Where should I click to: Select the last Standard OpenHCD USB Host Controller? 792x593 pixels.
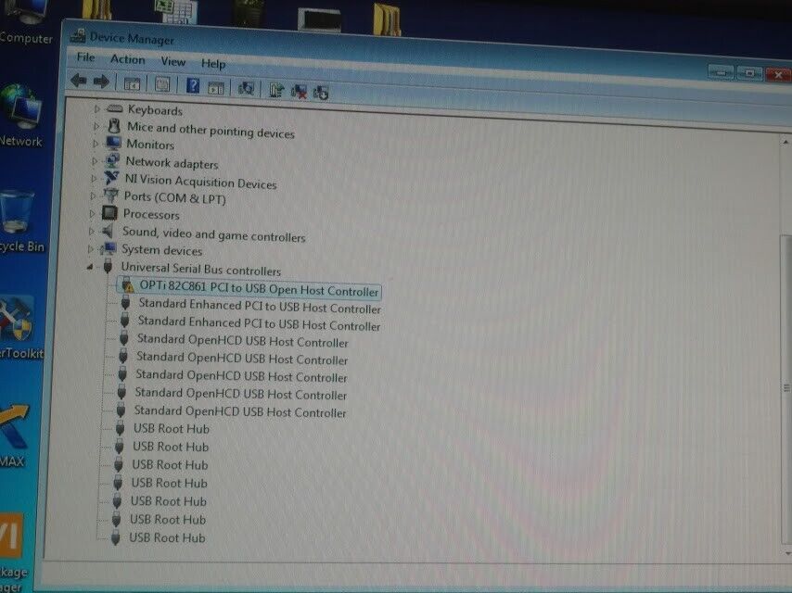[240, 411]
